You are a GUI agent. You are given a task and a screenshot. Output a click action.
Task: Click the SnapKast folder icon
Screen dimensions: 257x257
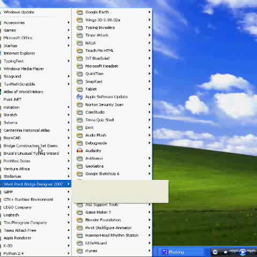(x=80, y=81)
